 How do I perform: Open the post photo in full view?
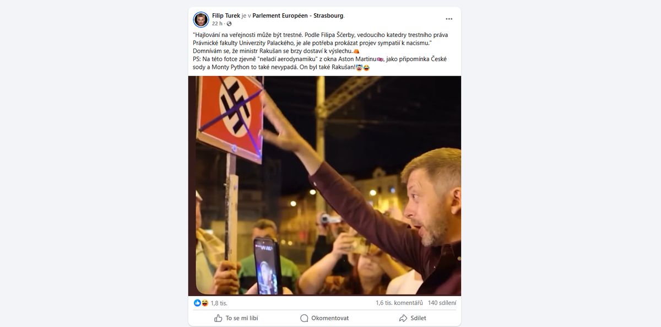[324, 185]
